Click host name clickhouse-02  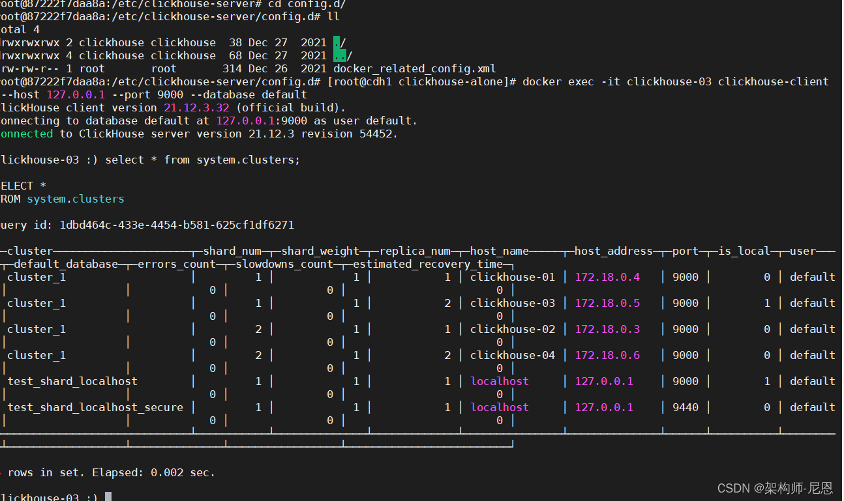(x=513, y=329)
